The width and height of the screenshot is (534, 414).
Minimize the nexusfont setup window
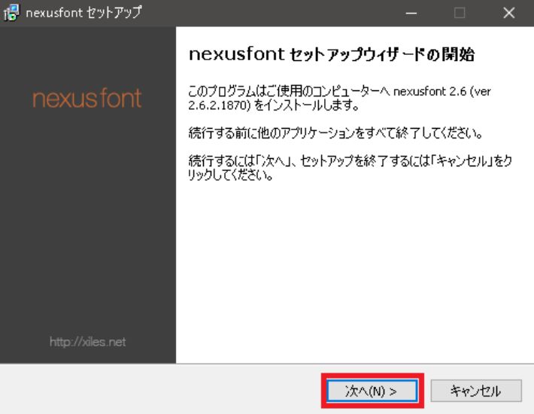[411, 13]
